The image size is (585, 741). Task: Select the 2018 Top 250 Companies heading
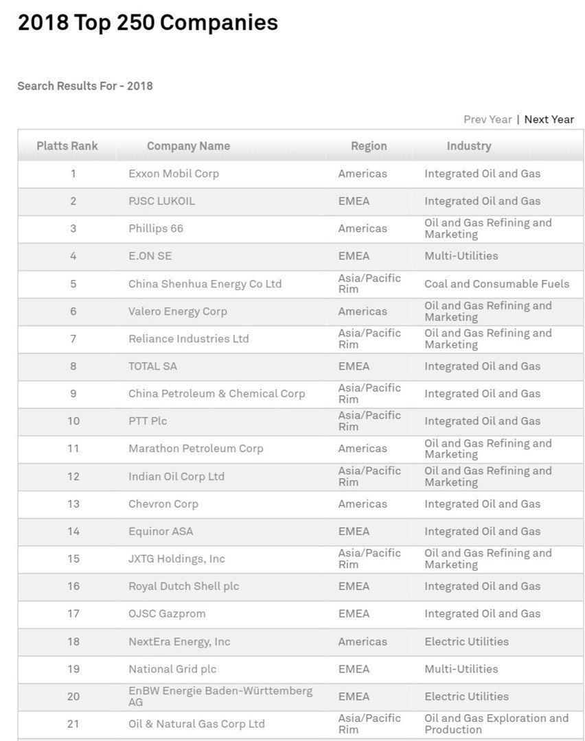148,23
